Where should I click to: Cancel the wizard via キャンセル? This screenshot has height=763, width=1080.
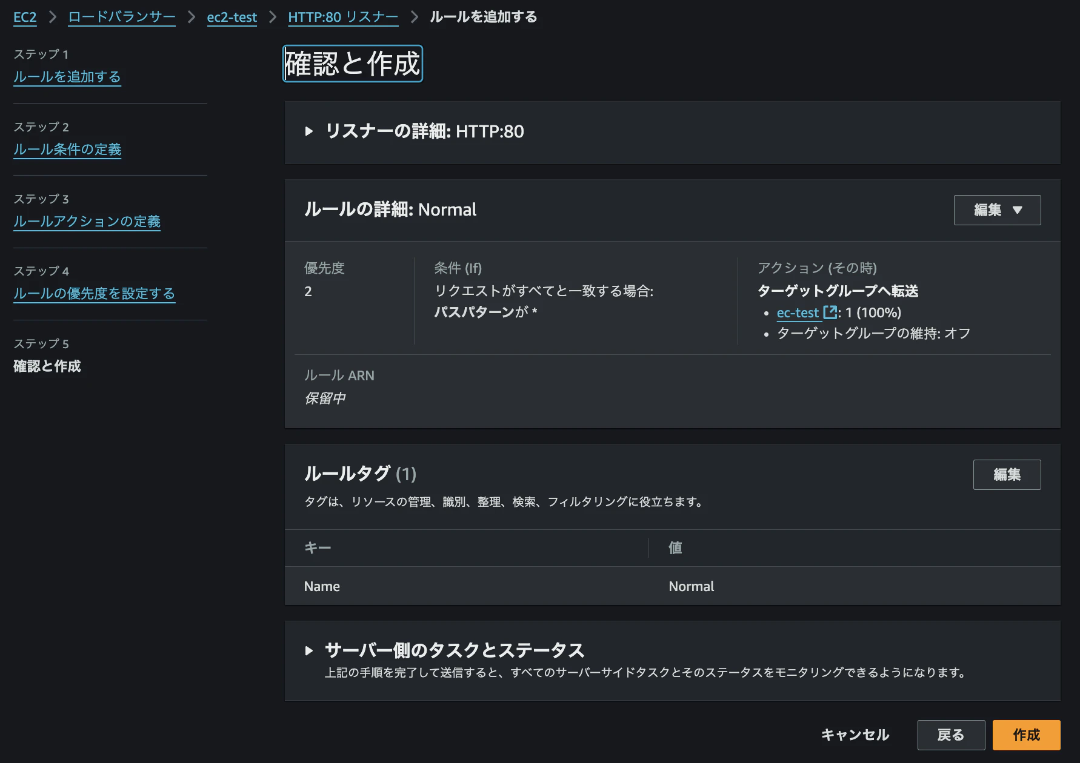[x=855, y=735]
